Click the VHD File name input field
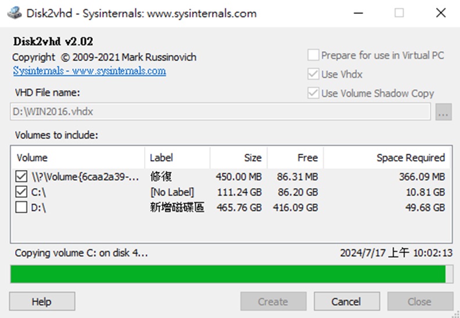The height and width of the screenshot is (318, 460). coord(220,111)
